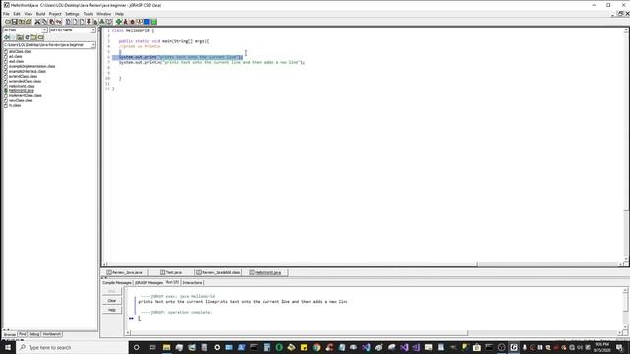Open the Sort By Name dropdown
Viewport: 630px width, 354px height.
[x=72, y=30]
